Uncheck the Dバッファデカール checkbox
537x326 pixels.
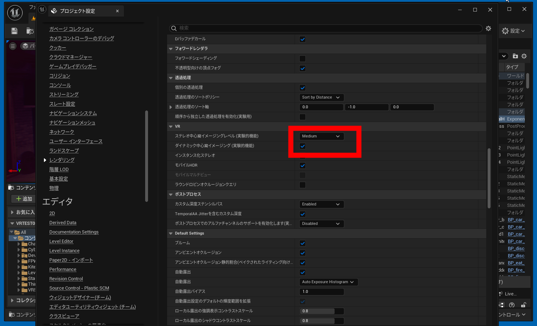click(x=303, y=39)
